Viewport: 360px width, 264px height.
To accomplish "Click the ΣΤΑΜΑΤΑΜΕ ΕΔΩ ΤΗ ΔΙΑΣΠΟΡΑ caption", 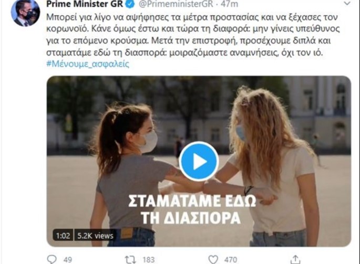I will point(192,209).
